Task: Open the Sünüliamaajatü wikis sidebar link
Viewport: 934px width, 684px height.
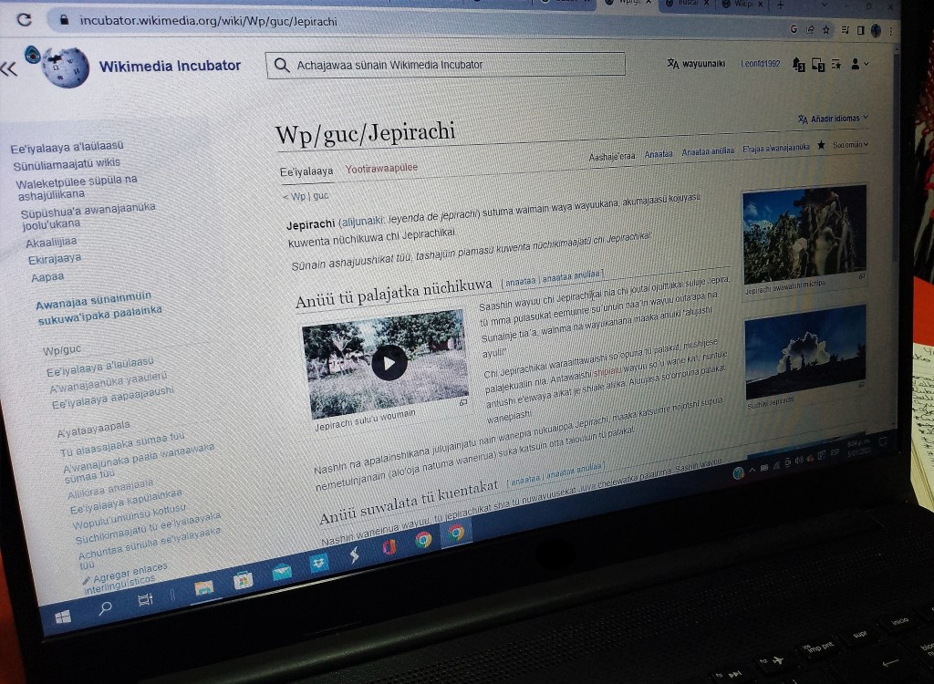Action: coord(67,164)
